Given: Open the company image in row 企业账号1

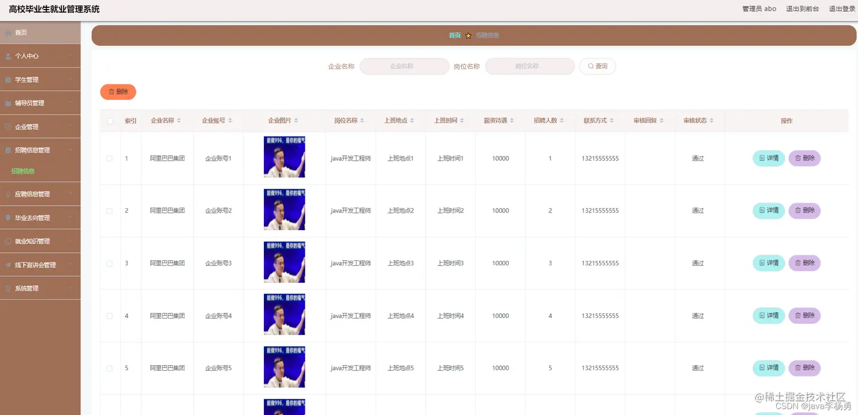Looking at the screenshot, I should pyautogui.click(x=284, y=157).
